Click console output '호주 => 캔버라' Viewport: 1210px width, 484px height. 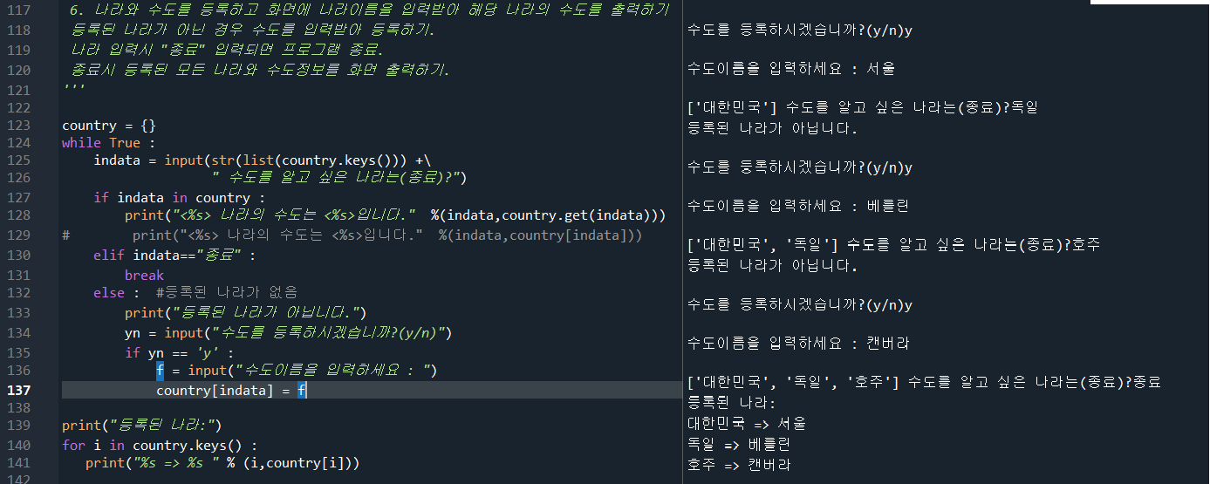[x=739, y=466]
